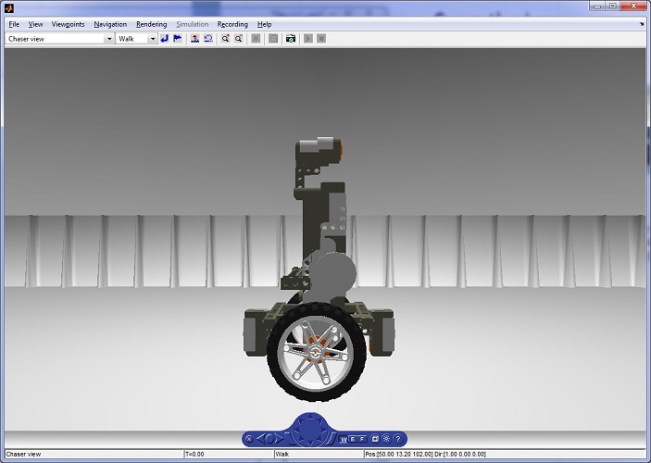Click the zoom in magnifier icon
The image size is (651, 463).
225,39
